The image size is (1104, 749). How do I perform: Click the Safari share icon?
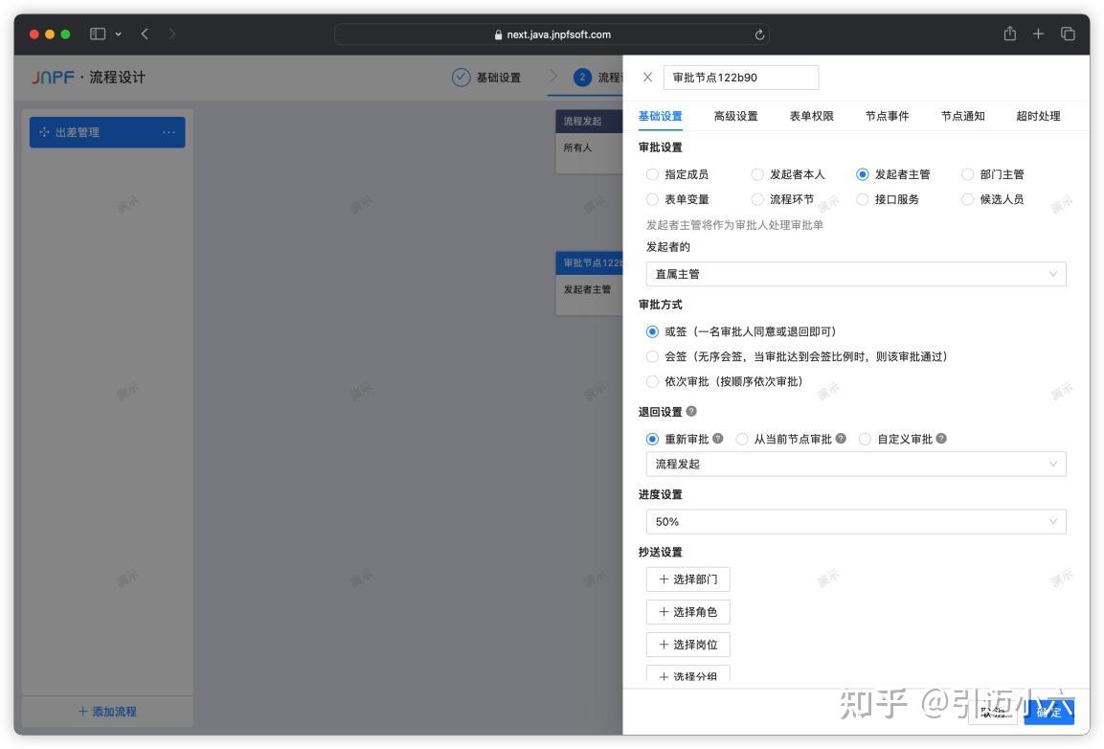[x=1009, y=34]
